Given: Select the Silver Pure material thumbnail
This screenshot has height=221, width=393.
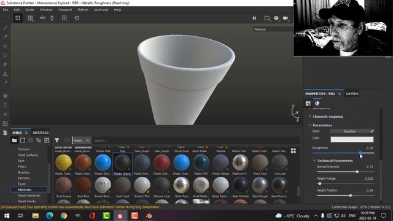Looking at the screenshot, I should point(182,187).
